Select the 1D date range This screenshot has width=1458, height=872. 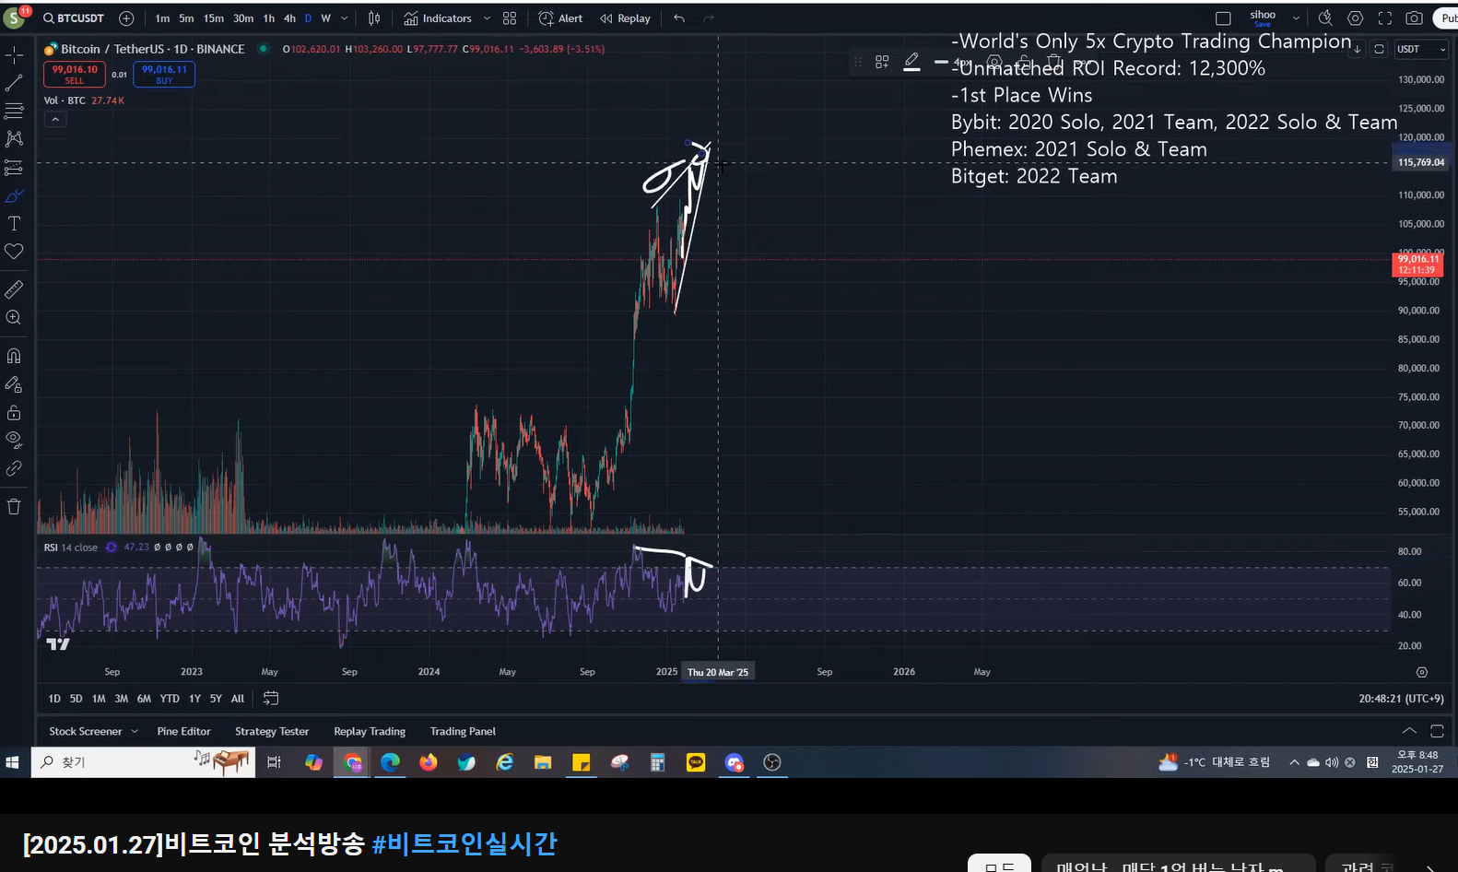pos(54,699)
